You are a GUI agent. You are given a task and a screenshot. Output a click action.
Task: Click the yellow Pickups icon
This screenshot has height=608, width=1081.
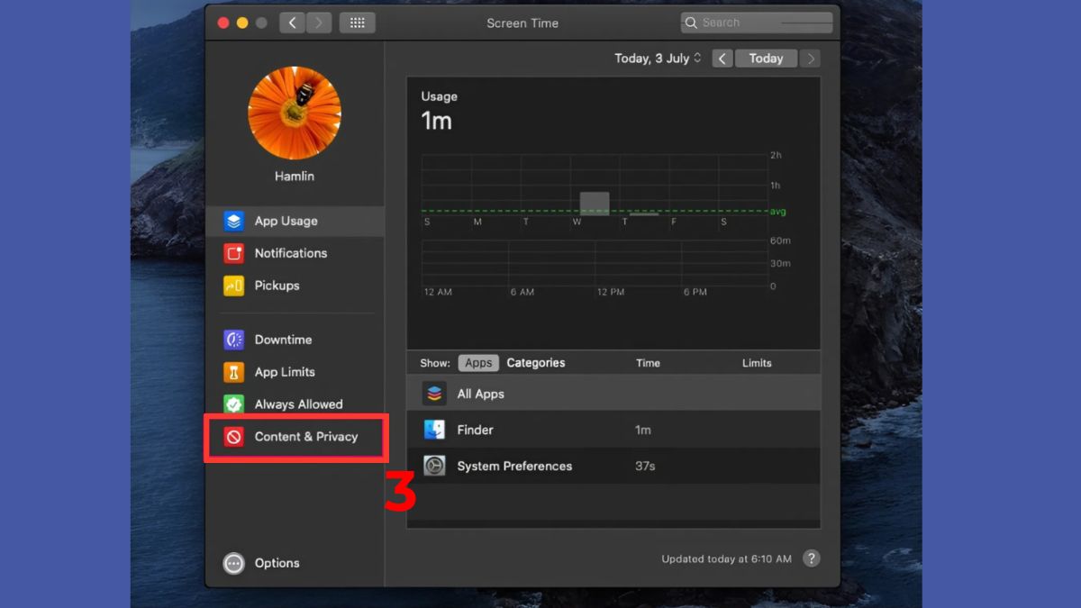[x=234, y=286]
